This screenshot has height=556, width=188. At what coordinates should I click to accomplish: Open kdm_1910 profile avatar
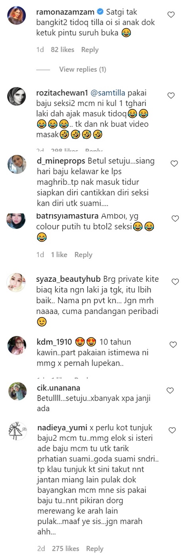[17, 345]
